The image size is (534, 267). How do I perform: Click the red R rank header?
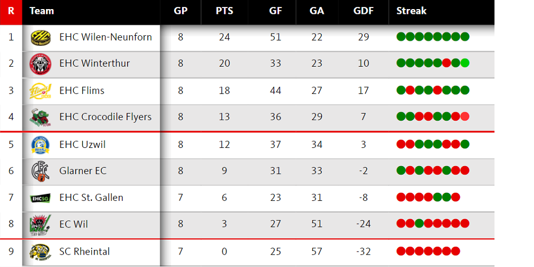(x=11, y=11)
